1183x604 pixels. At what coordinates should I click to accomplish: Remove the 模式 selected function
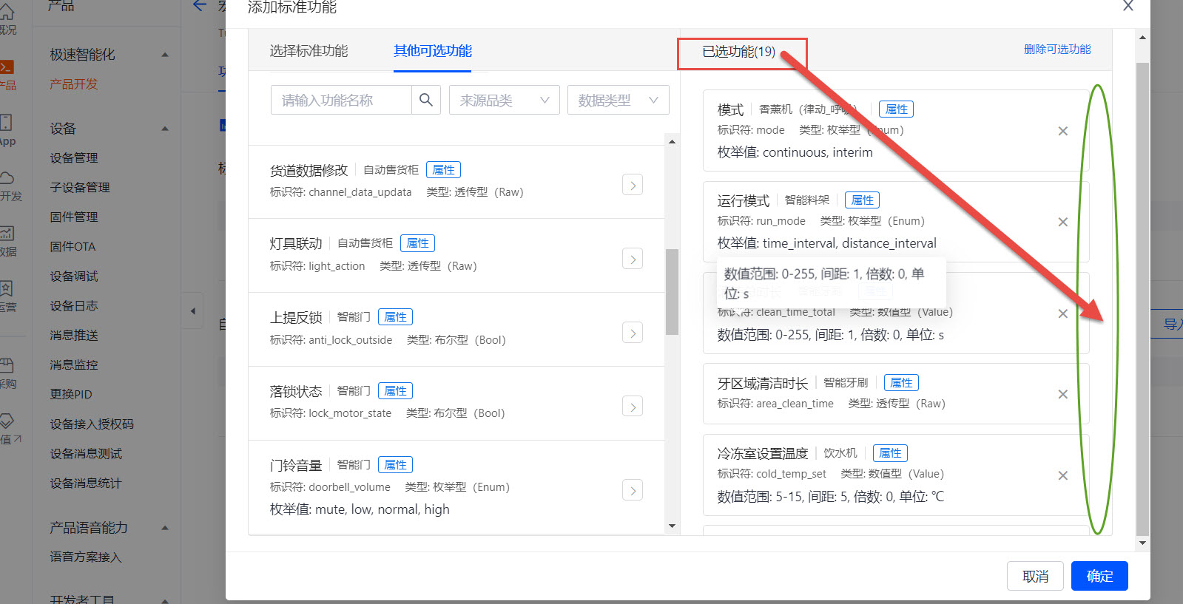pyautogui.click(x=1062, y=131)
